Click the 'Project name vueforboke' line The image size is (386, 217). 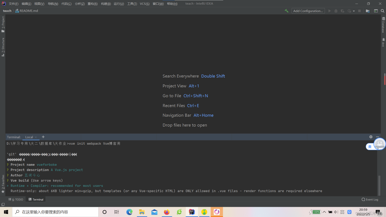(x=32, y=165)
